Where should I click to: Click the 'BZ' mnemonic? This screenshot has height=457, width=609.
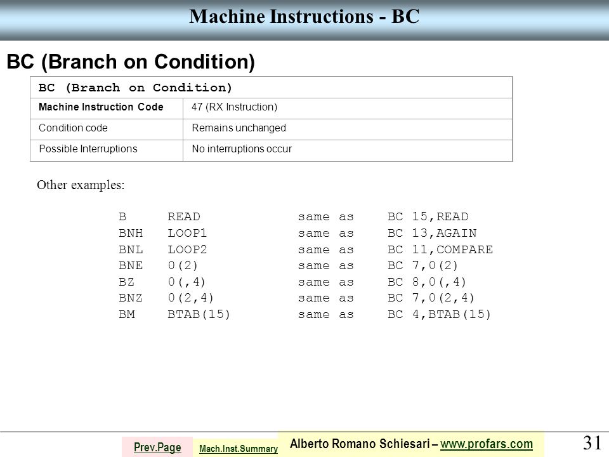pyautogui.click(x=127, y=281)
